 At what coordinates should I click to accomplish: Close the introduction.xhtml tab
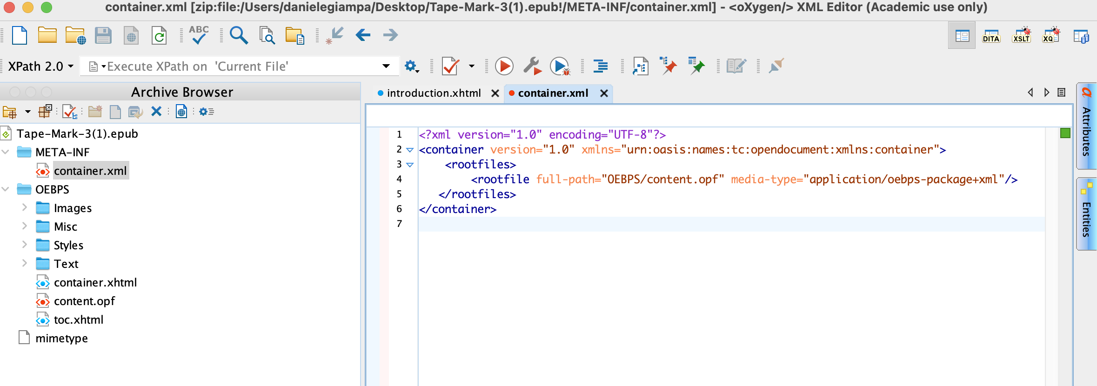(x=495, y=93)
